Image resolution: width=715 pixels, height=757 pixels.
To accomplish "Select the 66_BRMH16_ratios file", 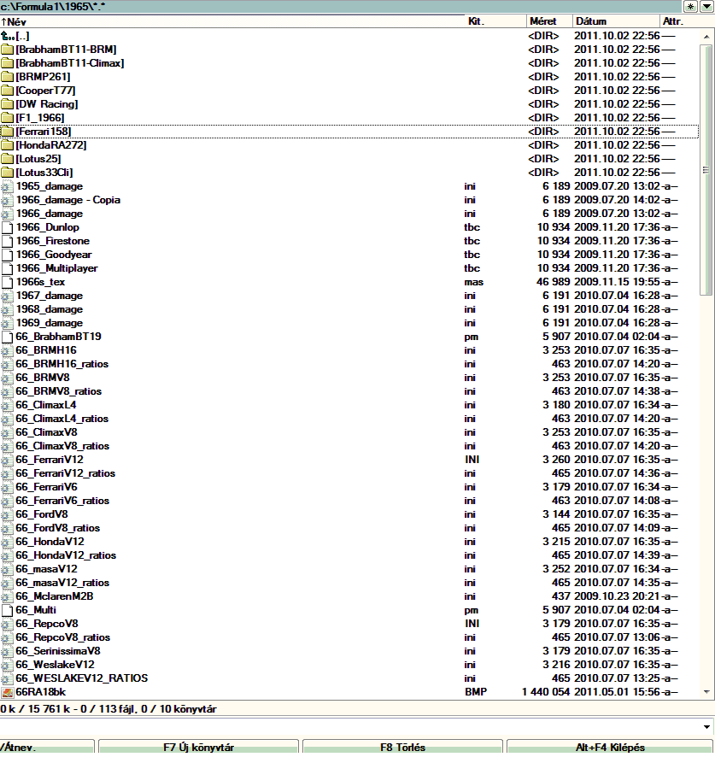I will click(349, 364).
